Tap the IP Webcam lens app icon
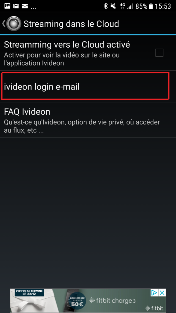This screenshot has width=176, height=313. [13, 24]
